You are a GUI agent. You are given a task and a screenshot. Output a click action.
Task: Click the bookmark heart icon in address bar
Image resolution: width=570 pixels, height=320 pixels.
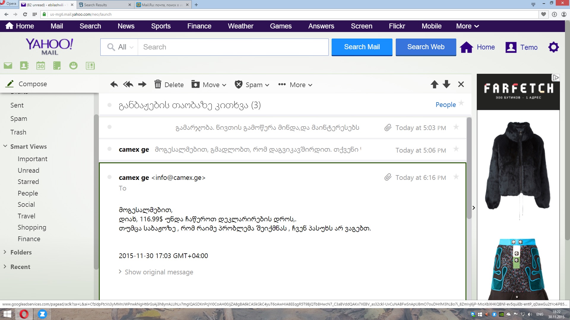pyautogui.click(x=544, y=14)
